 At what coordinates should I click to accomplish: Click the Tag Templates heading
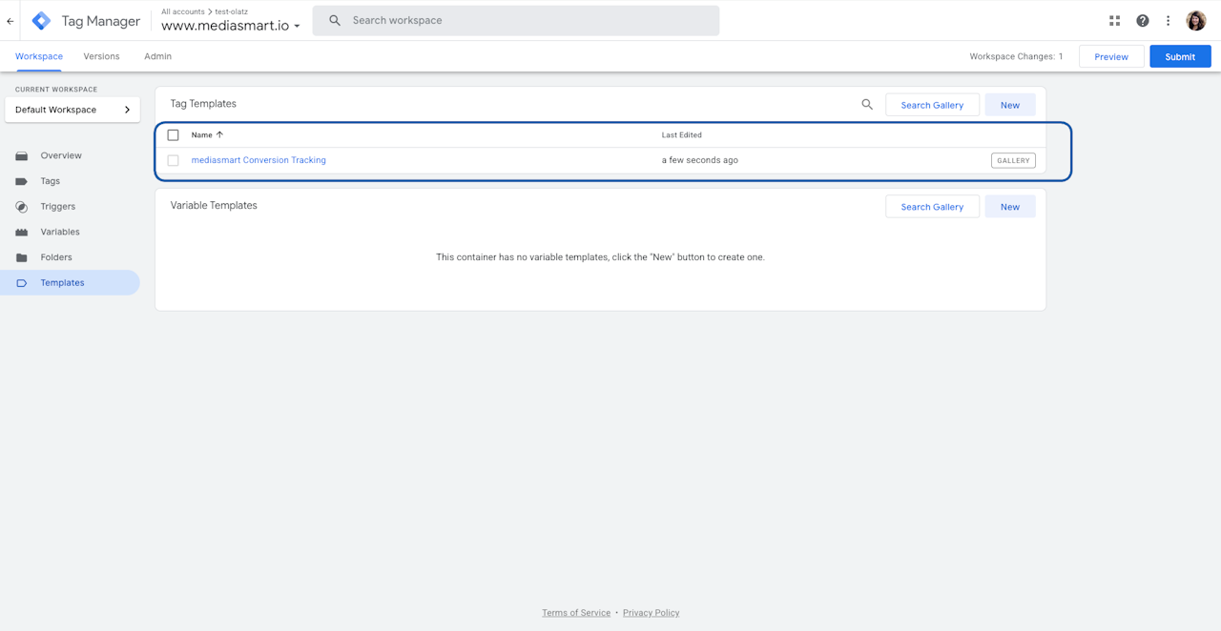(203, 104)
